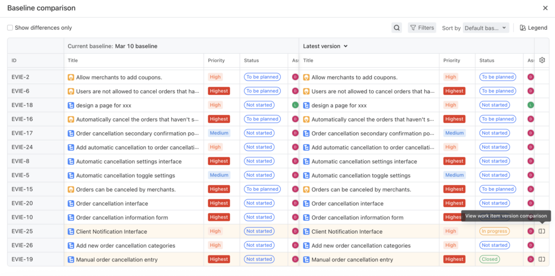The height and width of the screenshot is (276, 555).
Task: Open the Filters button
Action: coord(422,28)
